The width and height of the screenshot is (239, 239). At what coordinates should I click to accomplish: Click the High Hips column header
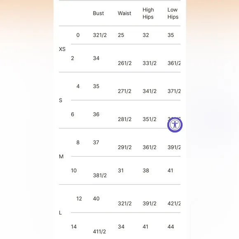pos(148,13)
